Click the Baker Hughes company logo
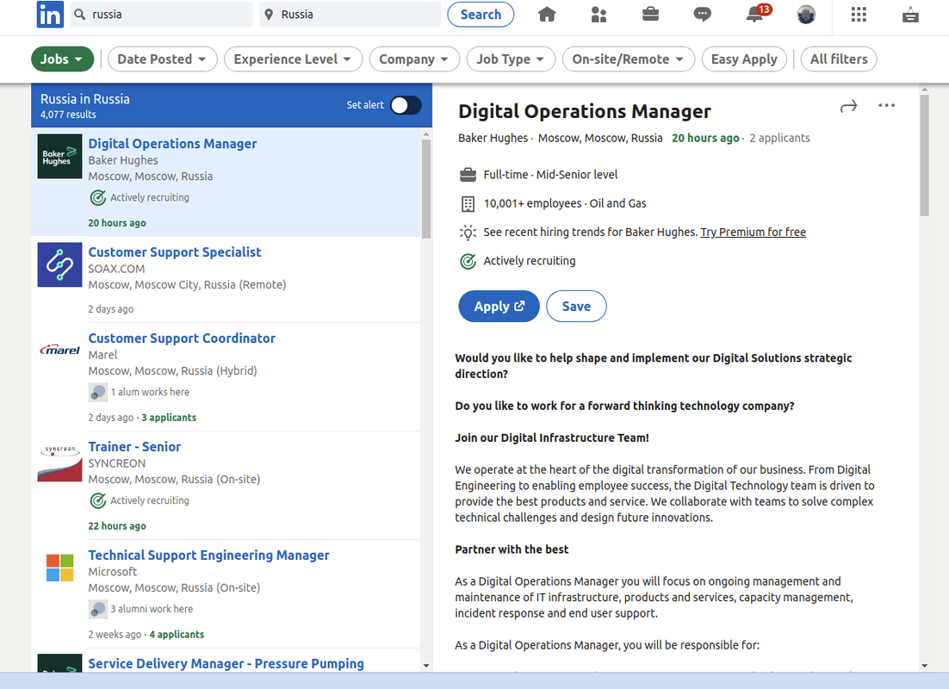This screenshot has width=949, height=689. pos(59,156)
